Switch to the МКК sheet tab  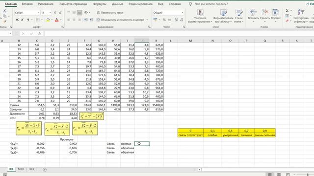(x=21, y=169)
